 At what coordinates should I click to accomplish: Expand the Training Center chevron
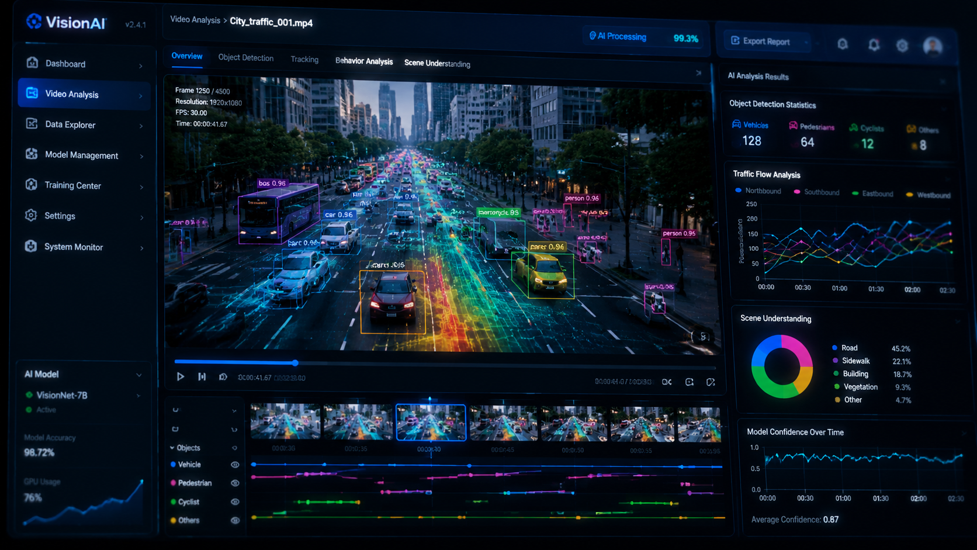[141, 186]
